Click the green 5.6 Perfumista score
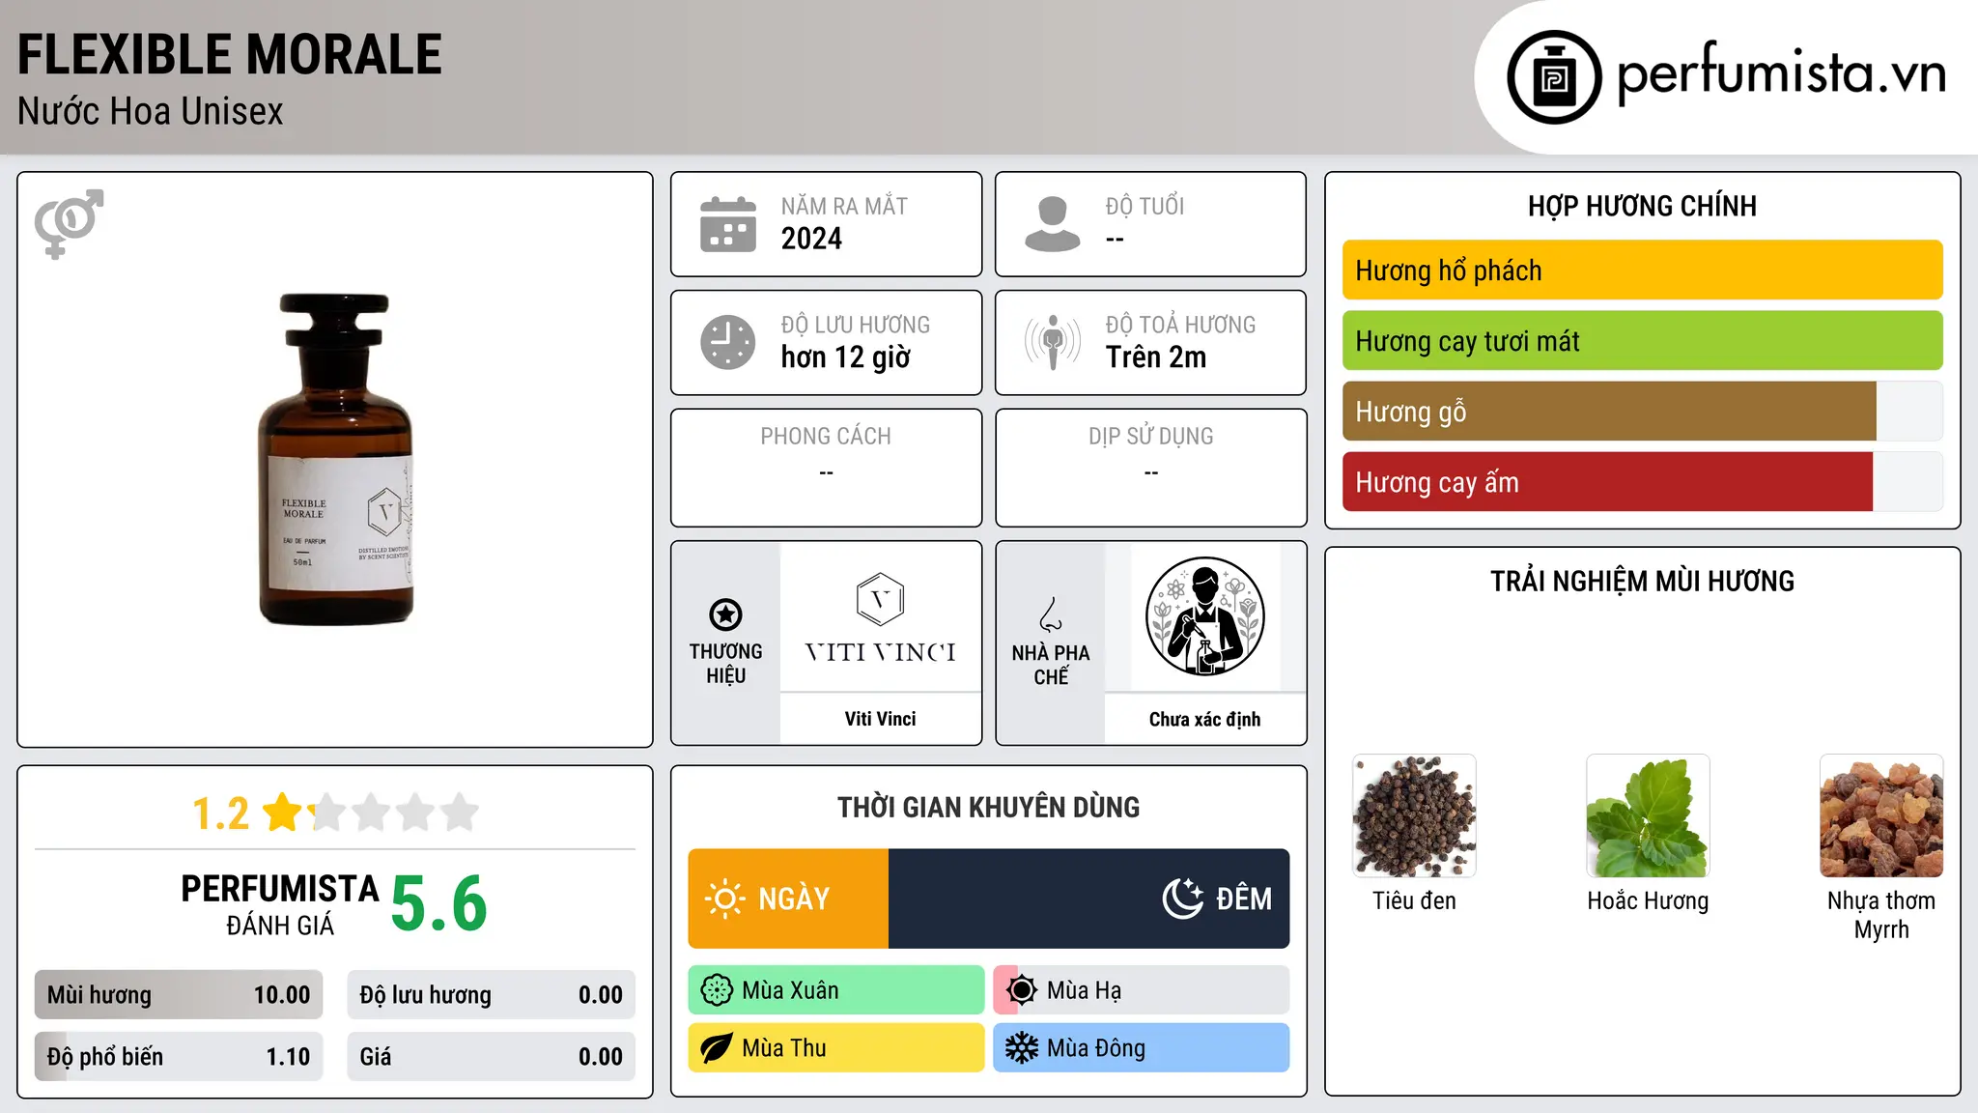 coord(438,903)
